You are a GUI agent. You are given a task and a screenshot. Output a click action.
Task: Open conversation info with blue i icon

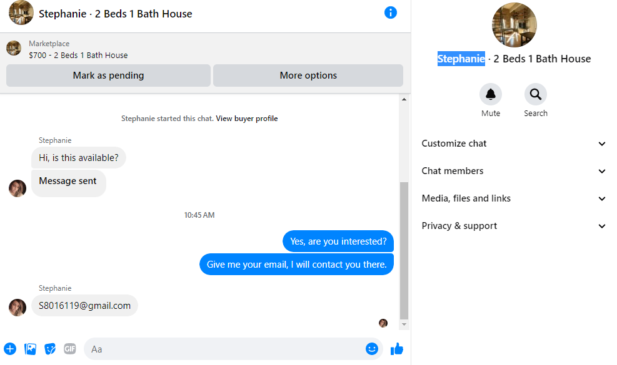pos(390,12)
